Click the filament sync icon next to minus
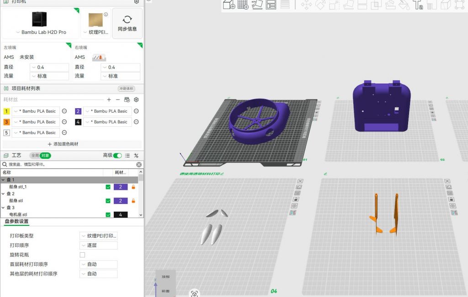This screenshot has height=297, width=468. [127, 99]
